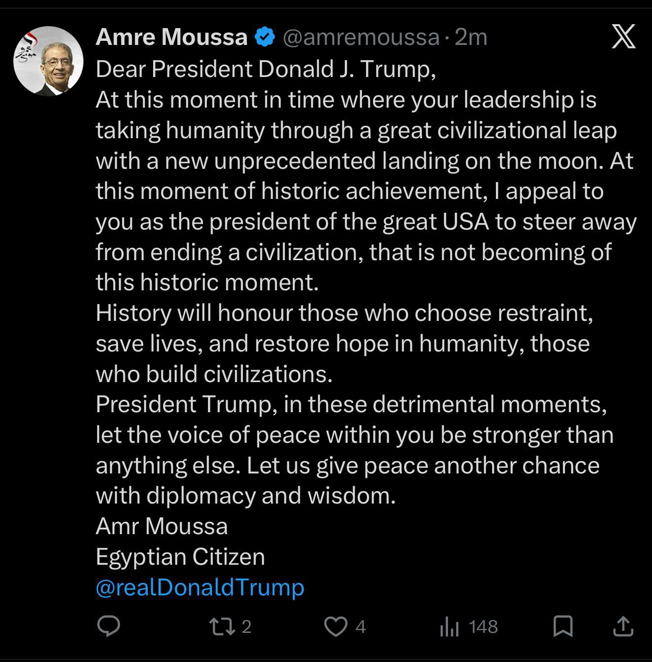Open Amre Moussa's profile picture
The width and height of the screenshot is (652, 662).
[48, 61]
